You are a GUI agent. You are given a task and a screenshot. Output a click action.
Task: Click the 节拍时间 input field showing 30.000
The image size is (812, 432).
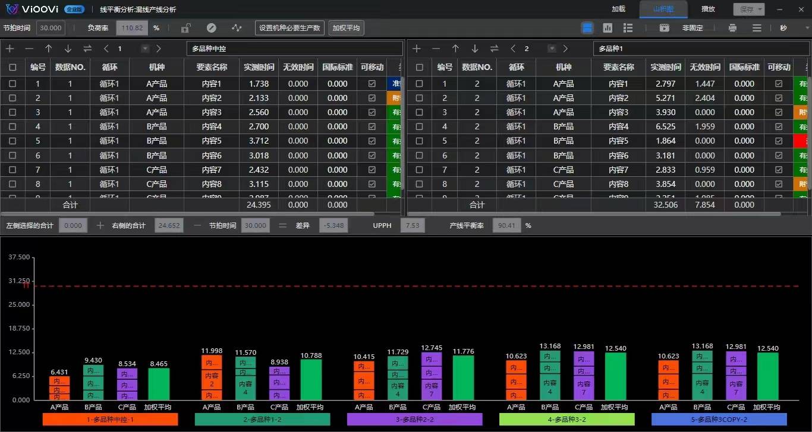51,27
